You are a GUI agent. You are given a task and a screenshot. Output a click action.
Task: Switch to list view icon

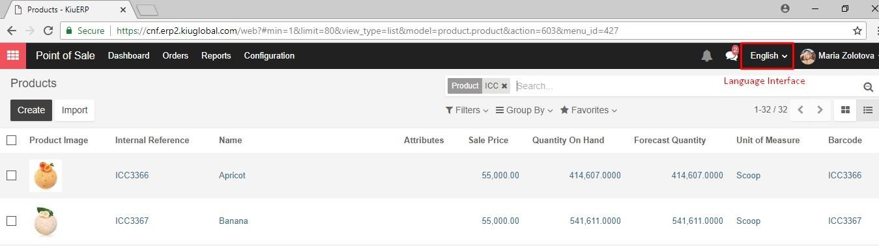click(x=868, y=110)
